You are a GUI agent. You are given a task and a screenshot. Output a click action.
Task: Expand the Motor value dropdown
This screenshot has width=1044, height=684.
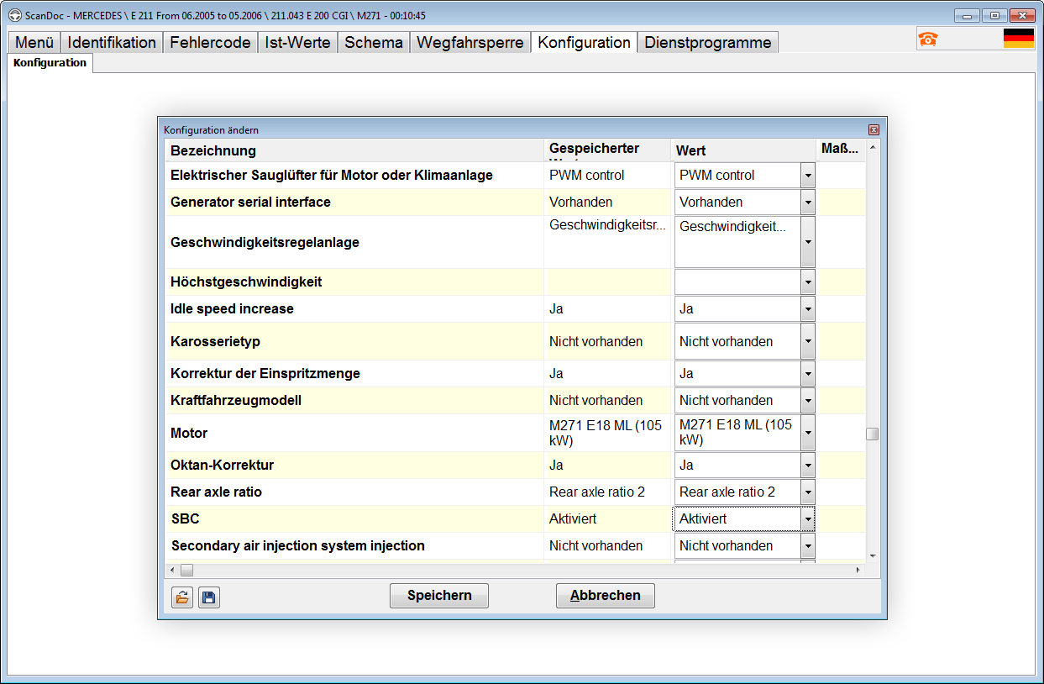point(807,434)
